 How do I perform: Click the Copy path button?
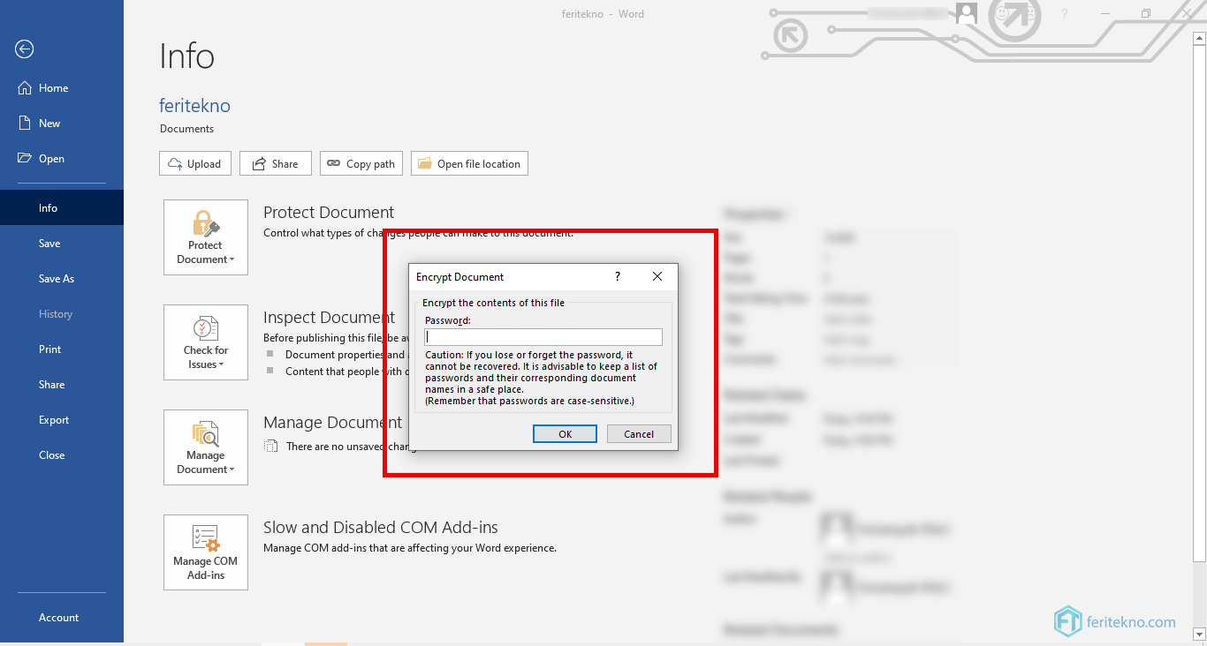[x=361, y=163]
